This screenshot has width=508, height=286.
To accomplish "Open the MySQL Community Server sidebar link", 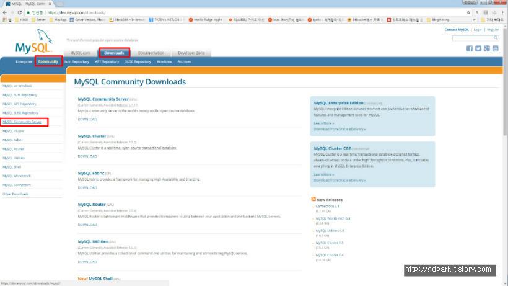I will click(22, 122).
